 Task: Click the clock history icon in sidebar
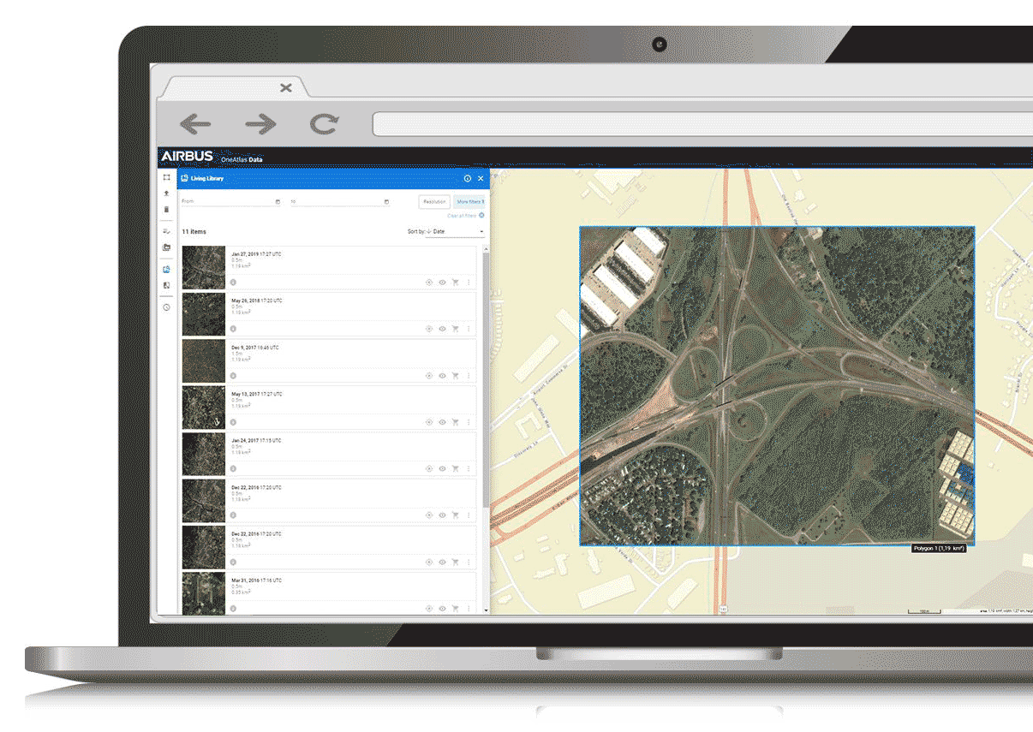pos(166,306)
